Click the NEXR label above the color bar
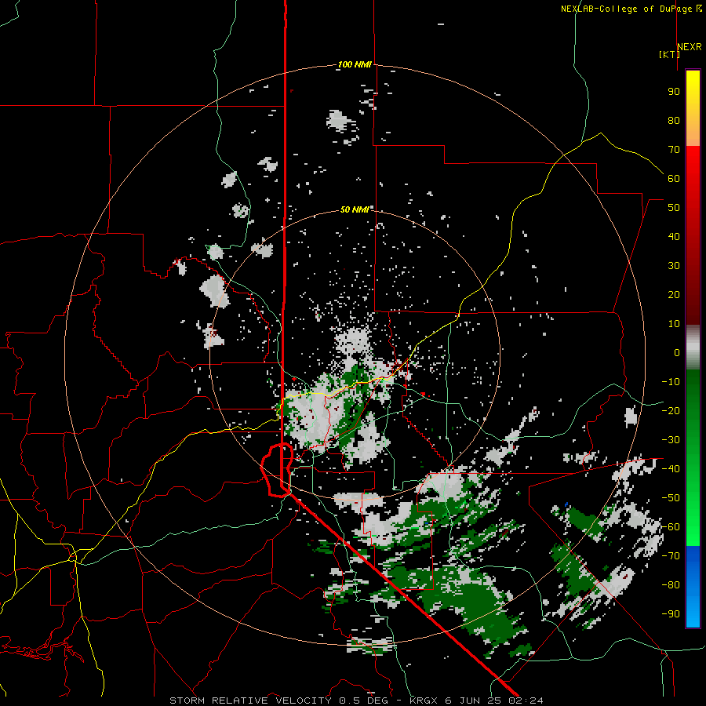The image size is (706, 706). [x=690, y=47]
